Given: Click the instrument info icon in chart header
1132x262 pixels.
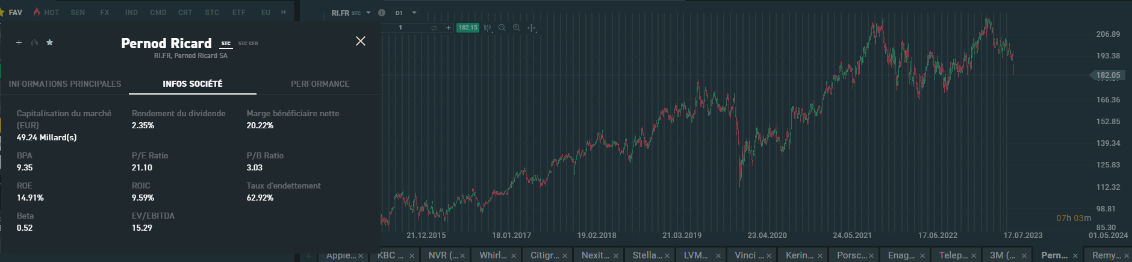Looking at the screenshot, I should coord(382,13).
